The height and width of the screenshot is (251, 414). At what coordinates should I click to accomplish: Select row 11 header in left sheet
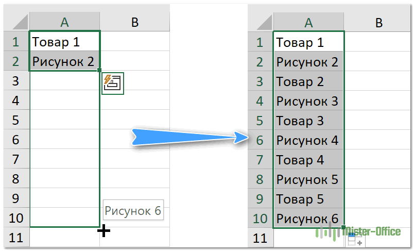tap(16, 238)
